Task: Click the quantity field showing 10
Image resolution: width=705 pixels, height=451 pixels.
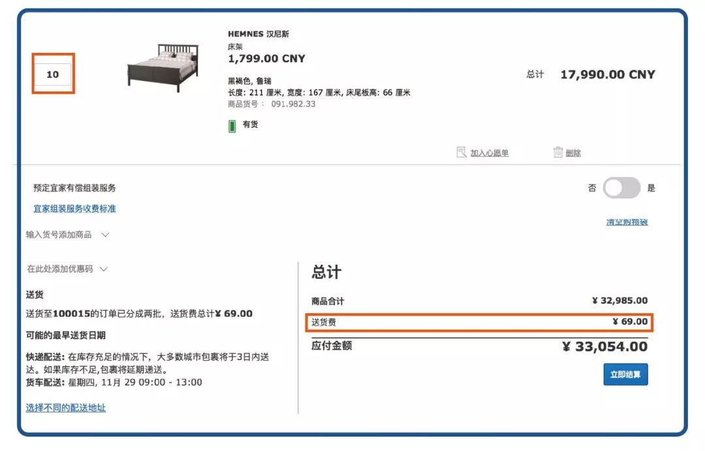Action: point(54,75)
